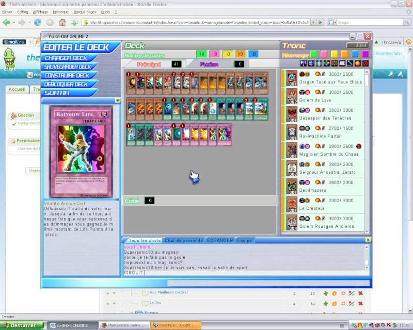Click the green pencil sort icon in trunk
This screenshot has height=330, width=413.
click(x=350, y=63)
